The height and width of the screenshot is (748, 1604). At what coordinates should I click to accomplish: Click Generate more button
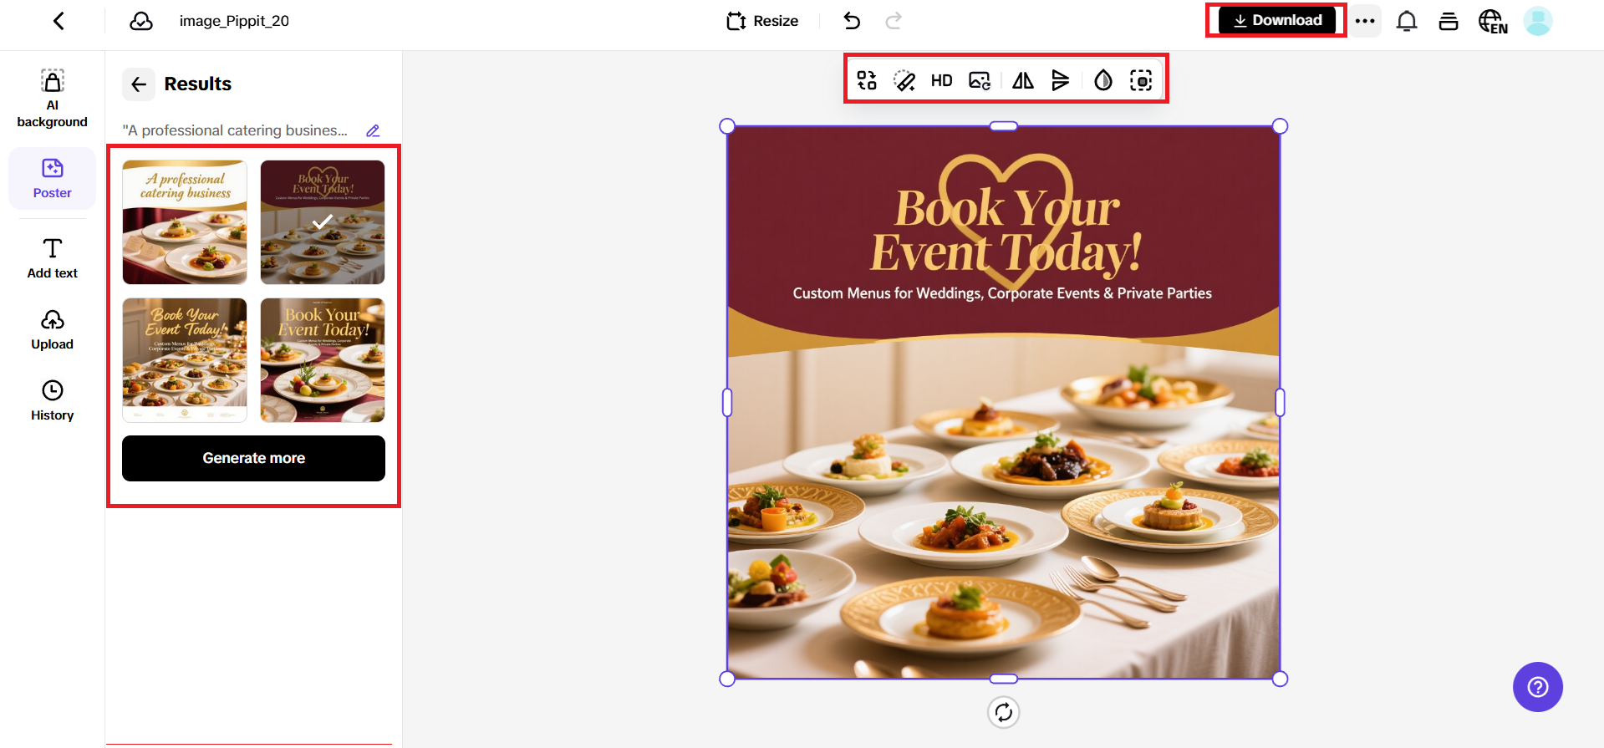(253, 458)
